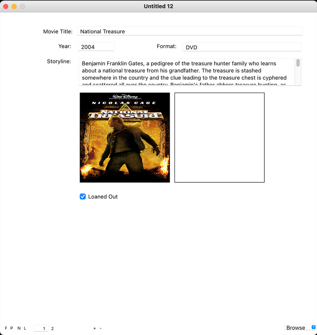
Task: Go to next record with N
Action: (x=19, y=328)
